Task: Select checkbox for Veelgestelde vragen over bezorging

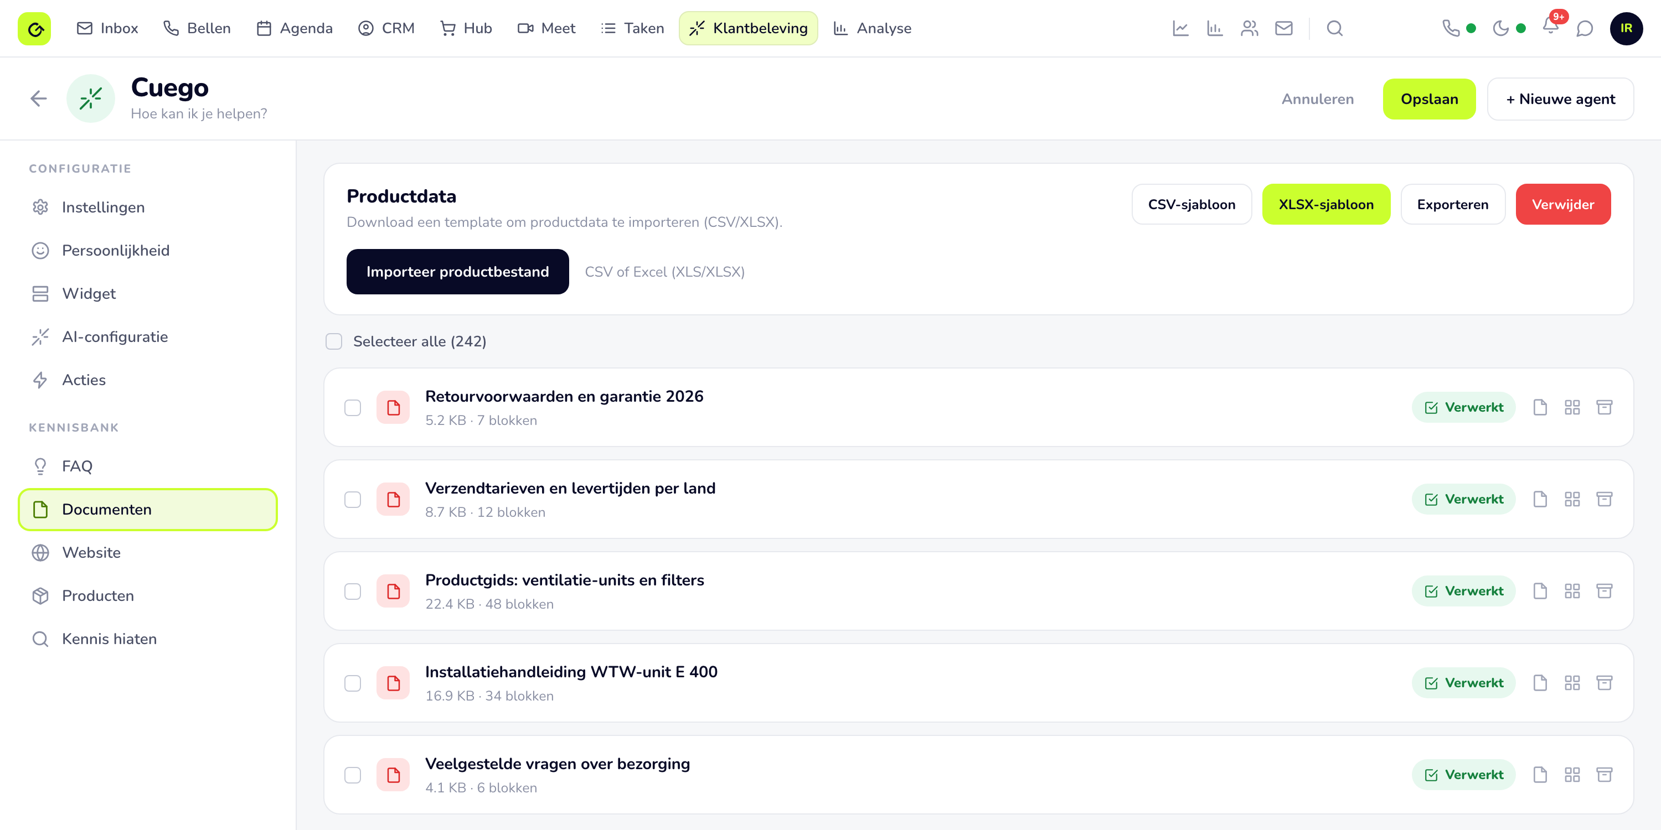Action: tap(353, 775)
